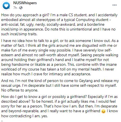Open the post via the 7h timestamp
Screen dimensions: 121x122
pyautogui.click(x=15, y=8)
